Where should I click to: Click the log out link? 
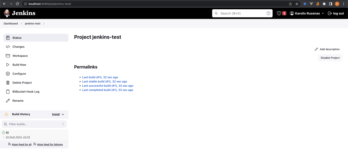pos(336,13)
